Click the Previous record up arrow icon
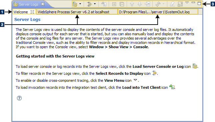This screenshot has height=122, width=215. click(x=132, y=4)
